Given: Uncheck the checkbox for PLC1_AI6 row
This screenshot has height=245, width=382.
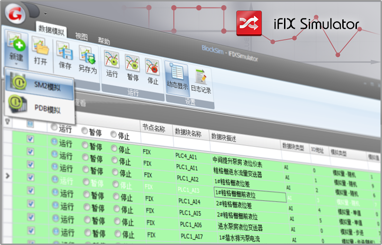Looking at the screenshot, I should (x=31, y=217).
